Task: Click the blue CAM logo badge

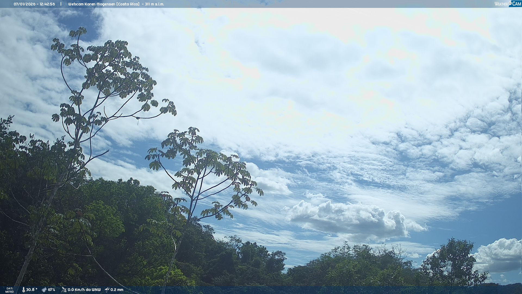Action: coord(516,4)
